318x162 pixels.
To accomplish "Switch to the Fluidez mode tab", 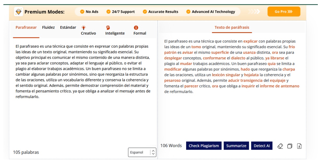I will (x=48, y=27).
